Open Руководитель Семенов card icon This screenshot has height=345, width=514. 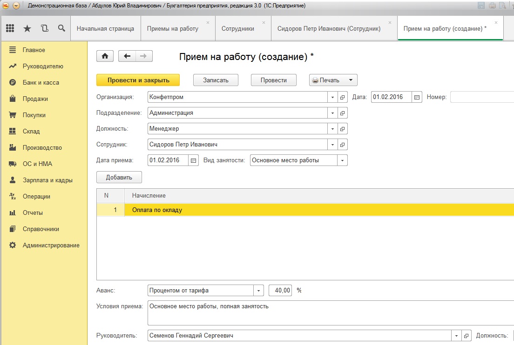pos(466,336)
